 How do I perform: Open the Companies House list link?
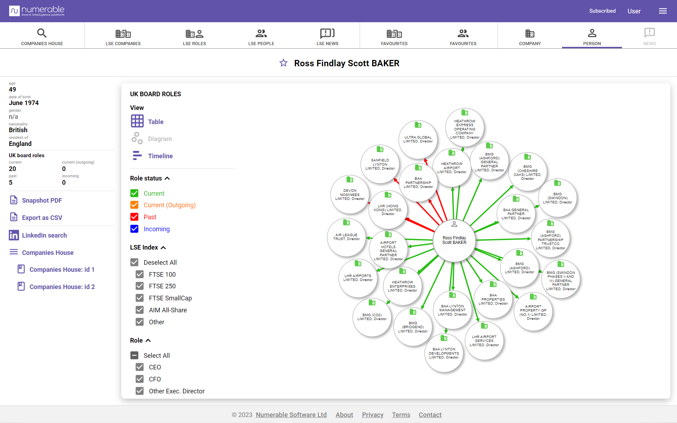pos(42,252)
